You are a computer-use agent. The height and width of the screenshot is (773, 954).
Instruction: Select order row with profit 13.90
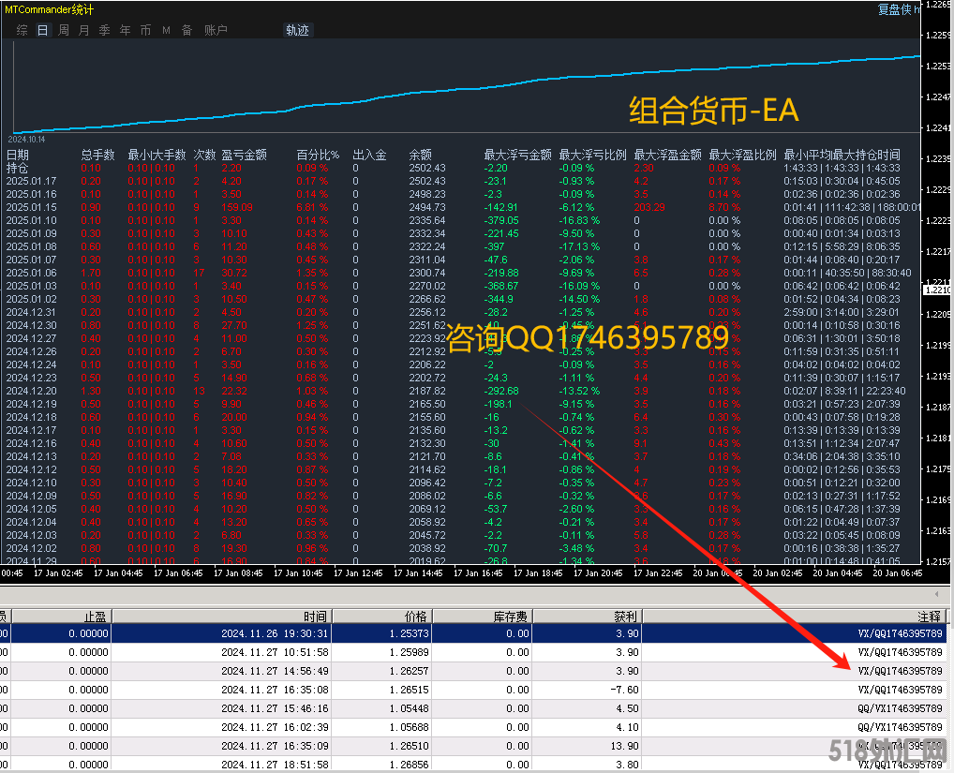pyautogui.click(x=472, y=746)
